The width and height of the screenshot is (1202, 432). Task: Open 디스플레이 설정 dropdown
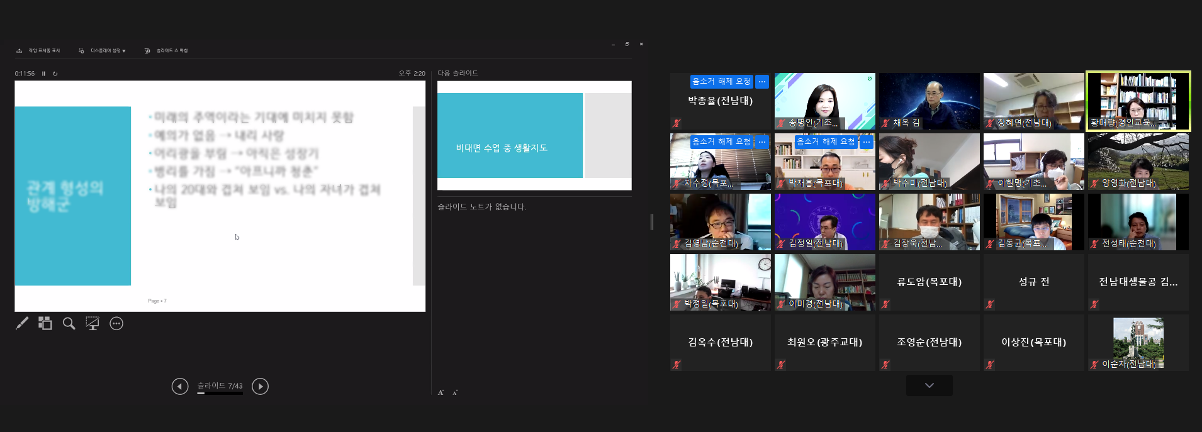pyautogui.click(x=103, y=50)
